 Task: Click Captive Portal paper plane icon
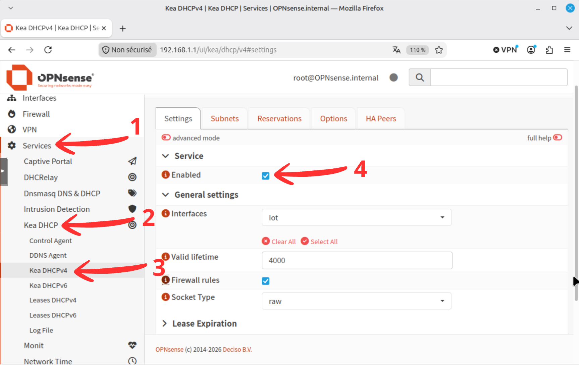133,161
